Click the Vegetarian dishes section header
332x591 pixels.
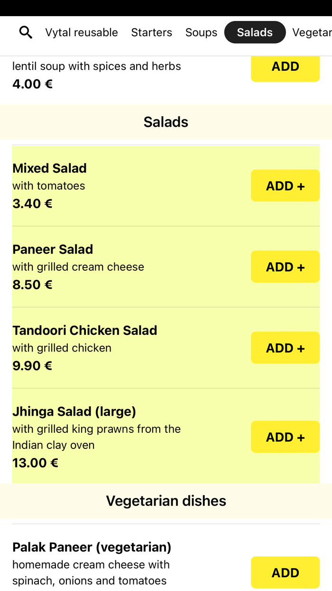(166, 501)
